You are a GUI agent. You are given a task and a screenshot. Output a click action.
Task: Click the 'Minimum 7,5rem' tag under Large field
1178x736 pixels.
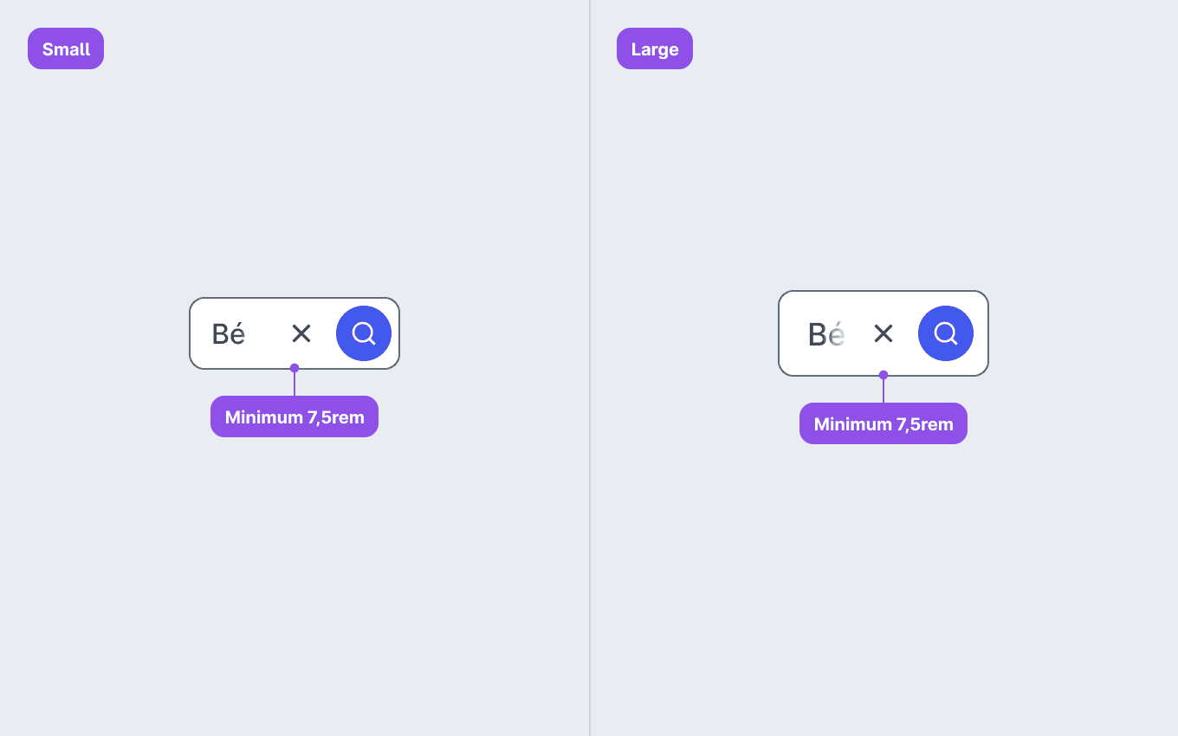coord(883,423)
